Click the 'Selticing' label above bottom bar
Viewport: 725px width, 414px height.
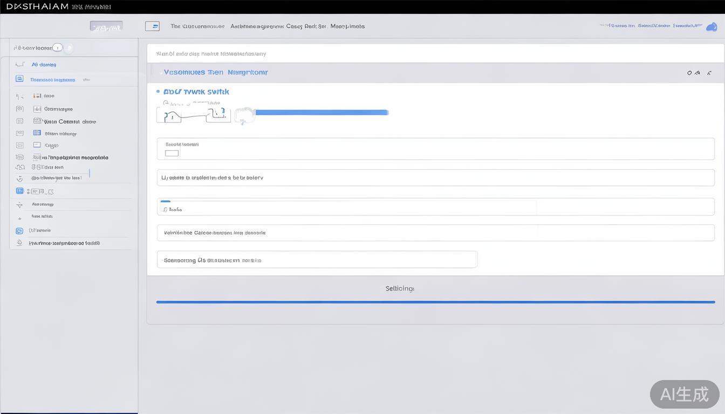[x=400, y=288]
